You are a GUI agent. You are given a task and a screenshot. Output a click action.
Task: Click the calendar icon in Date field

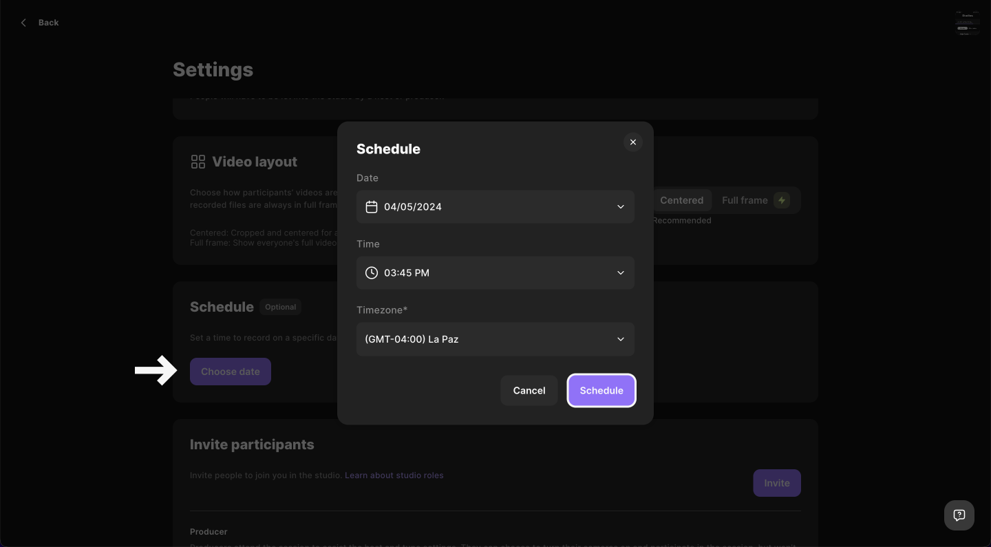click(372, 207)
